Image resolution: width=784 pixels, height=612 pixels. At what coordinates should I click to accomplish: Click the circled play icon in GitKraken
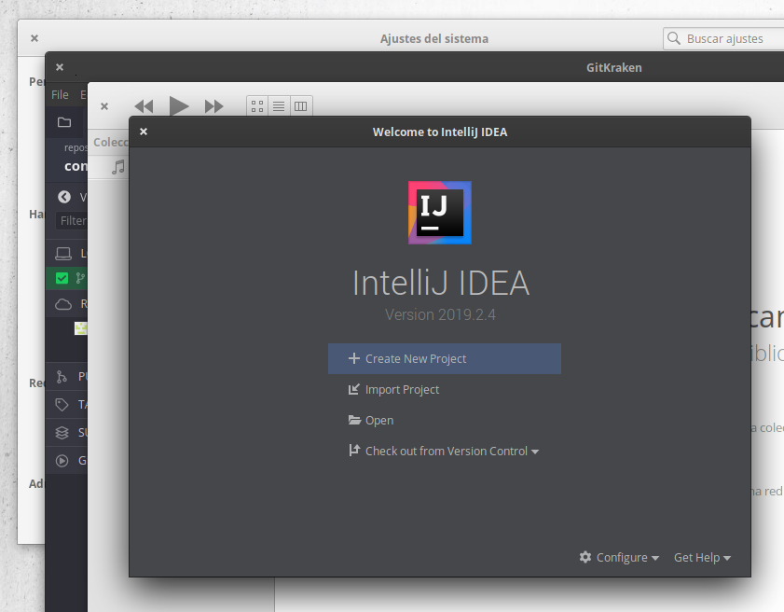click(62, 460)
